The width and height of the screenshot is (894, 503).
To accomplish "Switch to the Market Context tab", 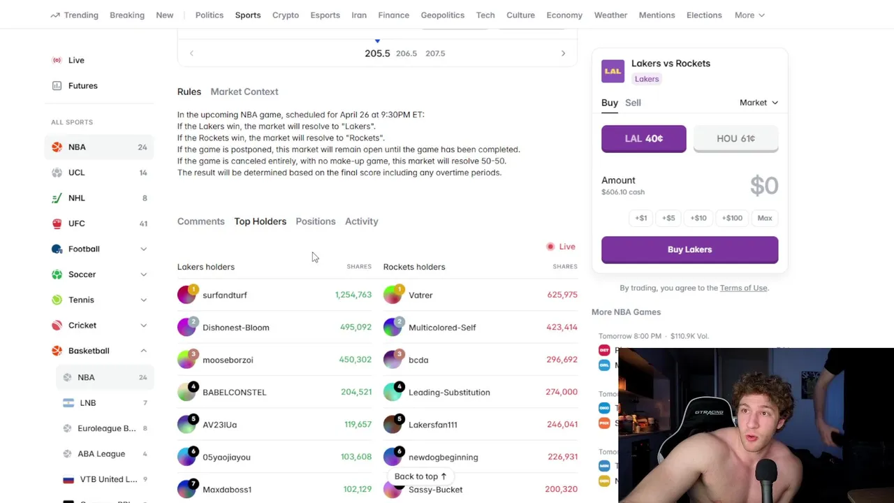I will (x=244, y=92).
